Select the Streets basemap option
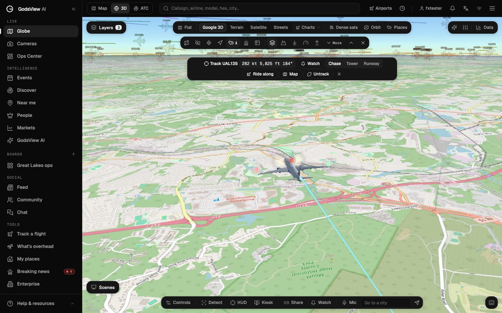The height and width of the screenshot is (313, 502). click(281, 27)
